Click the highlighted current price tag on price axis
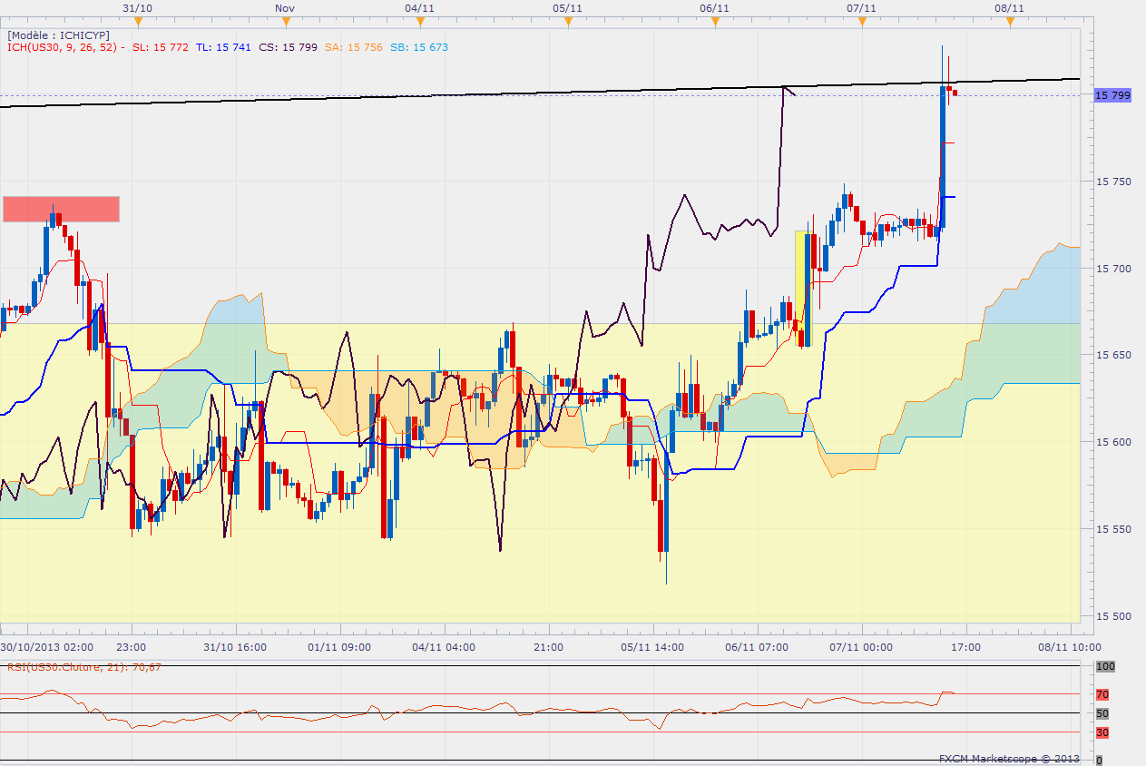The height and width of the screenshot is (766, 1146). (1112, 95)
